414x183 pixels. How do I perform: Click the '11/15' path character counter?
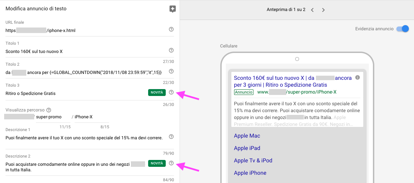pos(65,127)
